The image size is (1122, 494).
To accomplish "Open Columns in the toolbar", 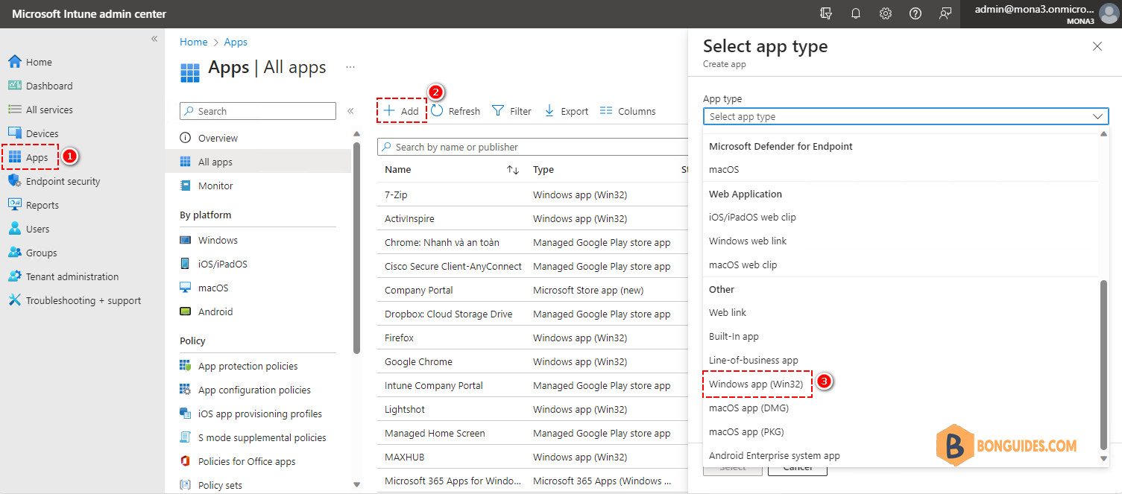I will click(628, 111).
